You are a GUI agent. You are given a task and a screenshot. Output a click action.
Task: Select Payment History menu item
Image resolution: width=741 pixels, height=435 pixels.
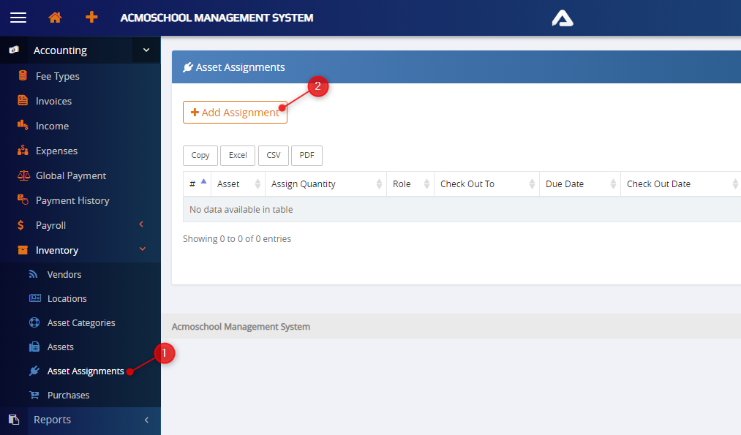click(x=72, y=200)
